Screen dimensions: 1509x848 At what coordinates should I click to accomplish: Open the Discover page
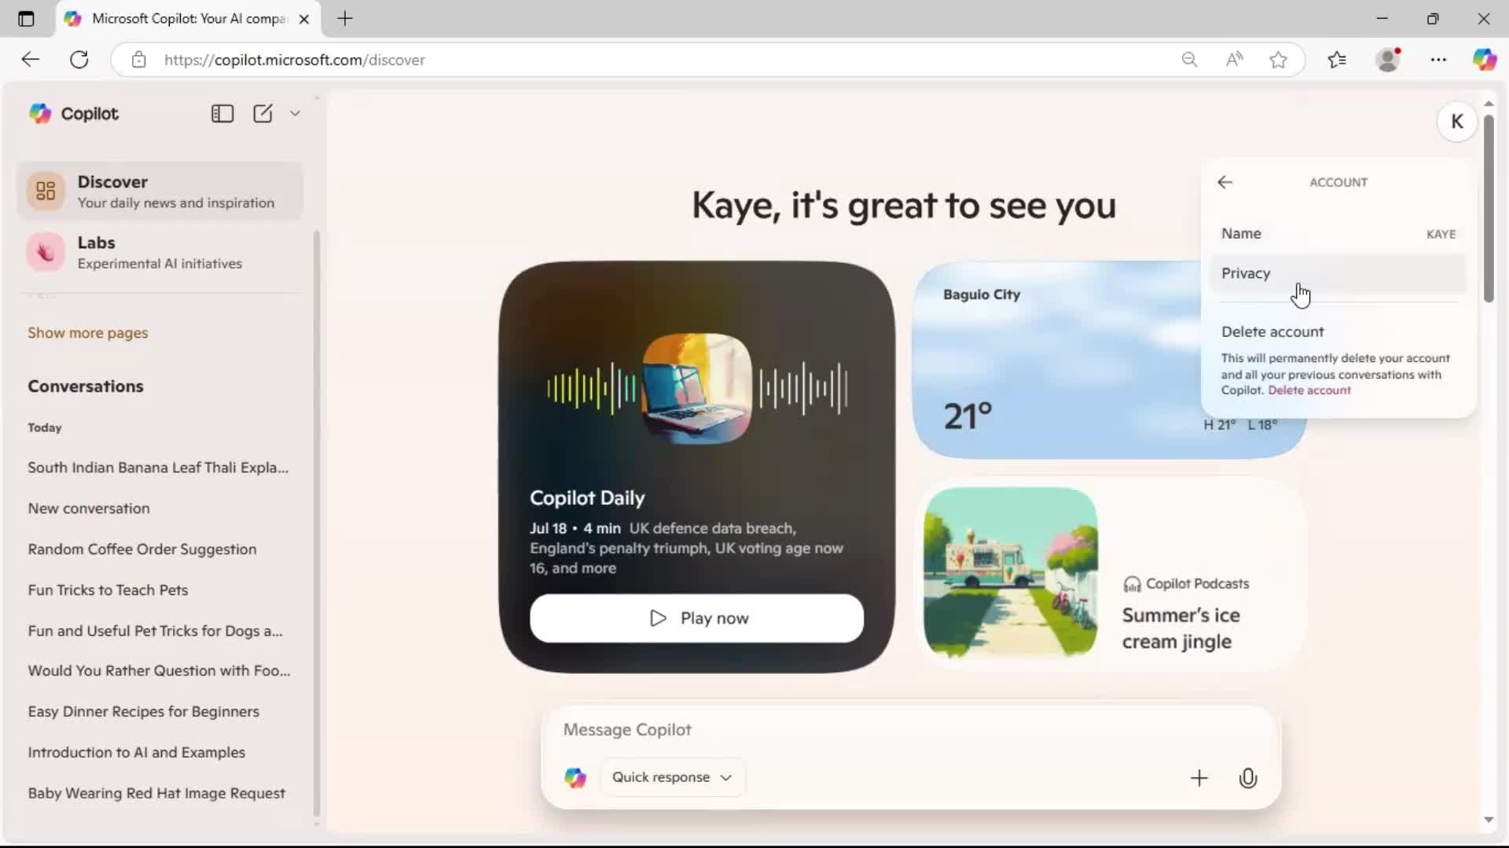tap(160, 192)
